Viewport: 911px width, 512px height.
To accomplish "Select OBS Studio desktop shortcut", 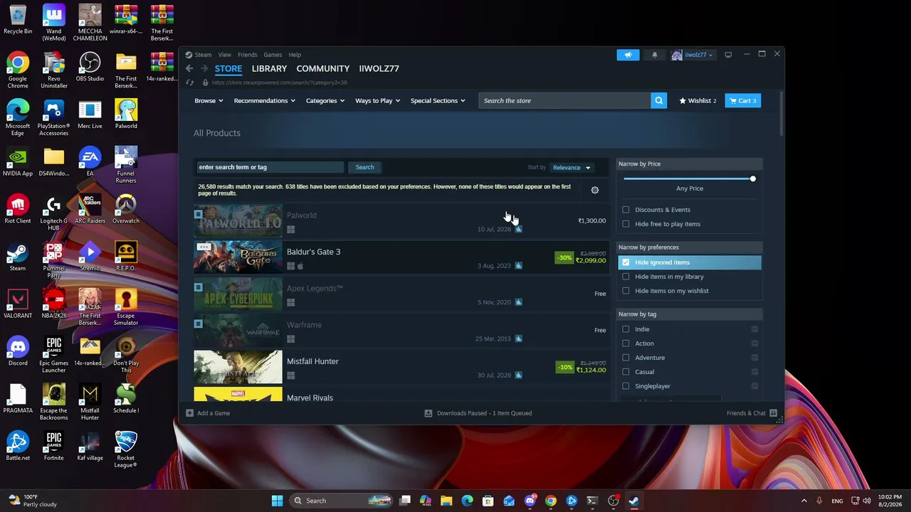I will tap(90, 68).
